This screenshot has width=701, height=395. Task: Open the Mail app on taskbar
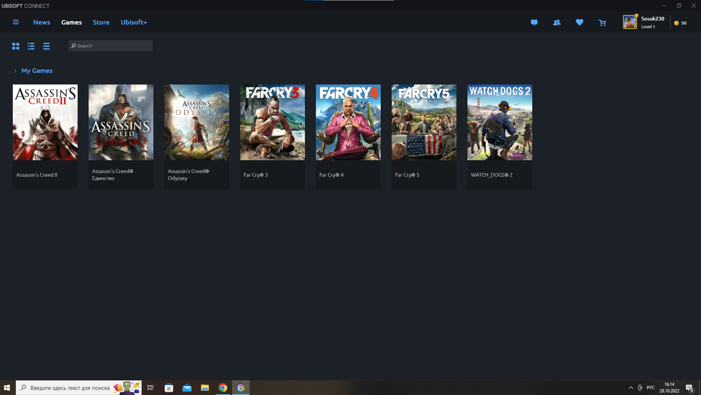click(187, 388)
